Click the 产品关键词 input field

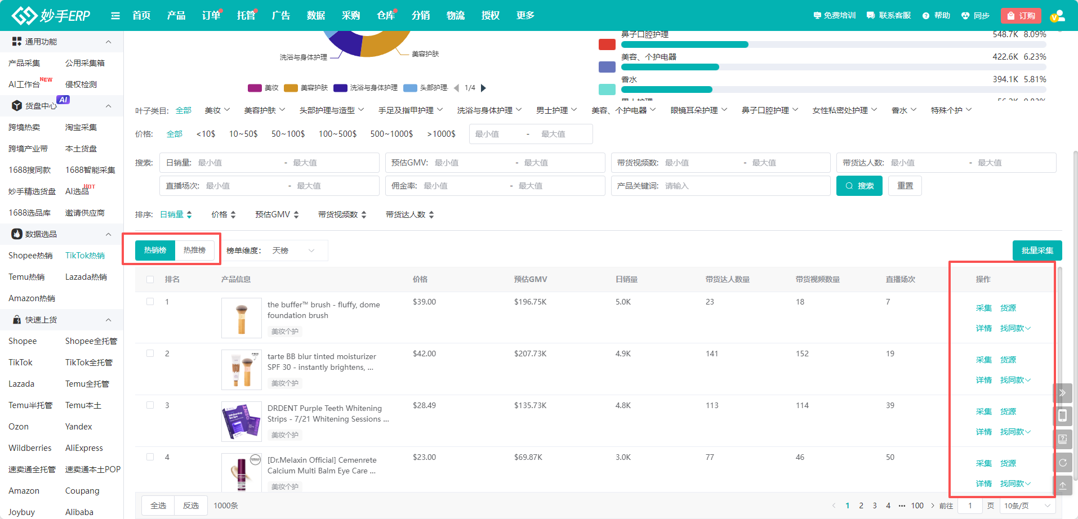click(x=743, y=186)
